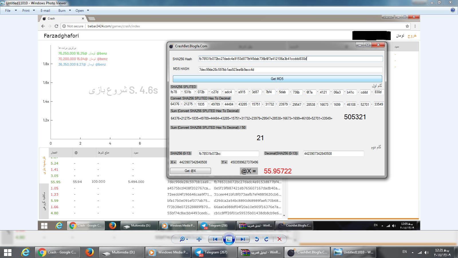Reload the bebar2424.com page in Chrome

coord(56,26)
